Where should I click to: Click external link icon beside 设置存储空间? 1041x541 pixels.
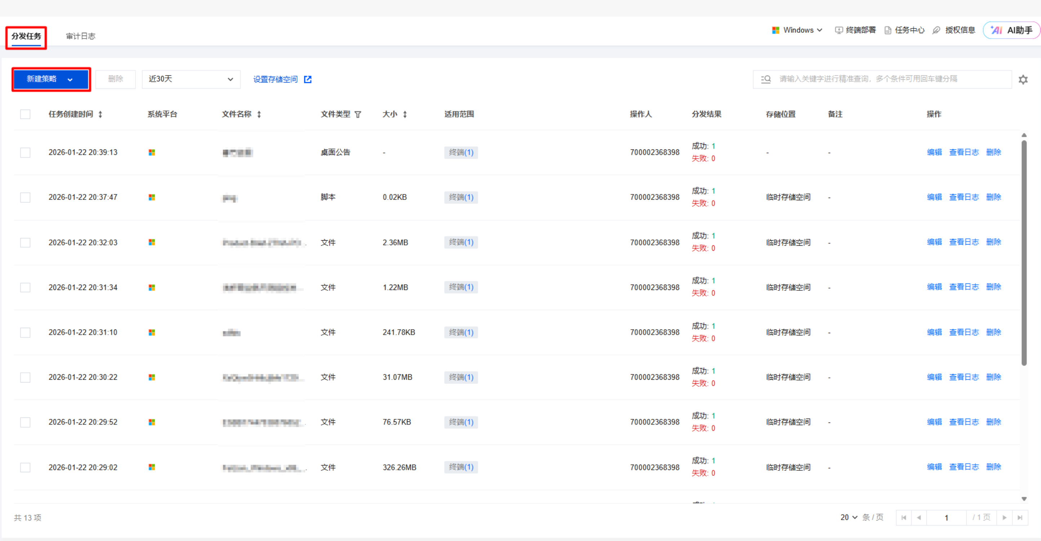click(x=307, y=80)
